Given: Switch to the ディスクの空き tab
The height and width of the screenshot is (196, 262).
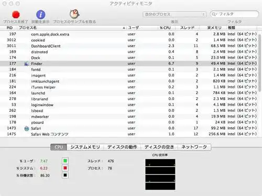Looking at the screenshot, I should pyautogui.click(x=159, y=147).
